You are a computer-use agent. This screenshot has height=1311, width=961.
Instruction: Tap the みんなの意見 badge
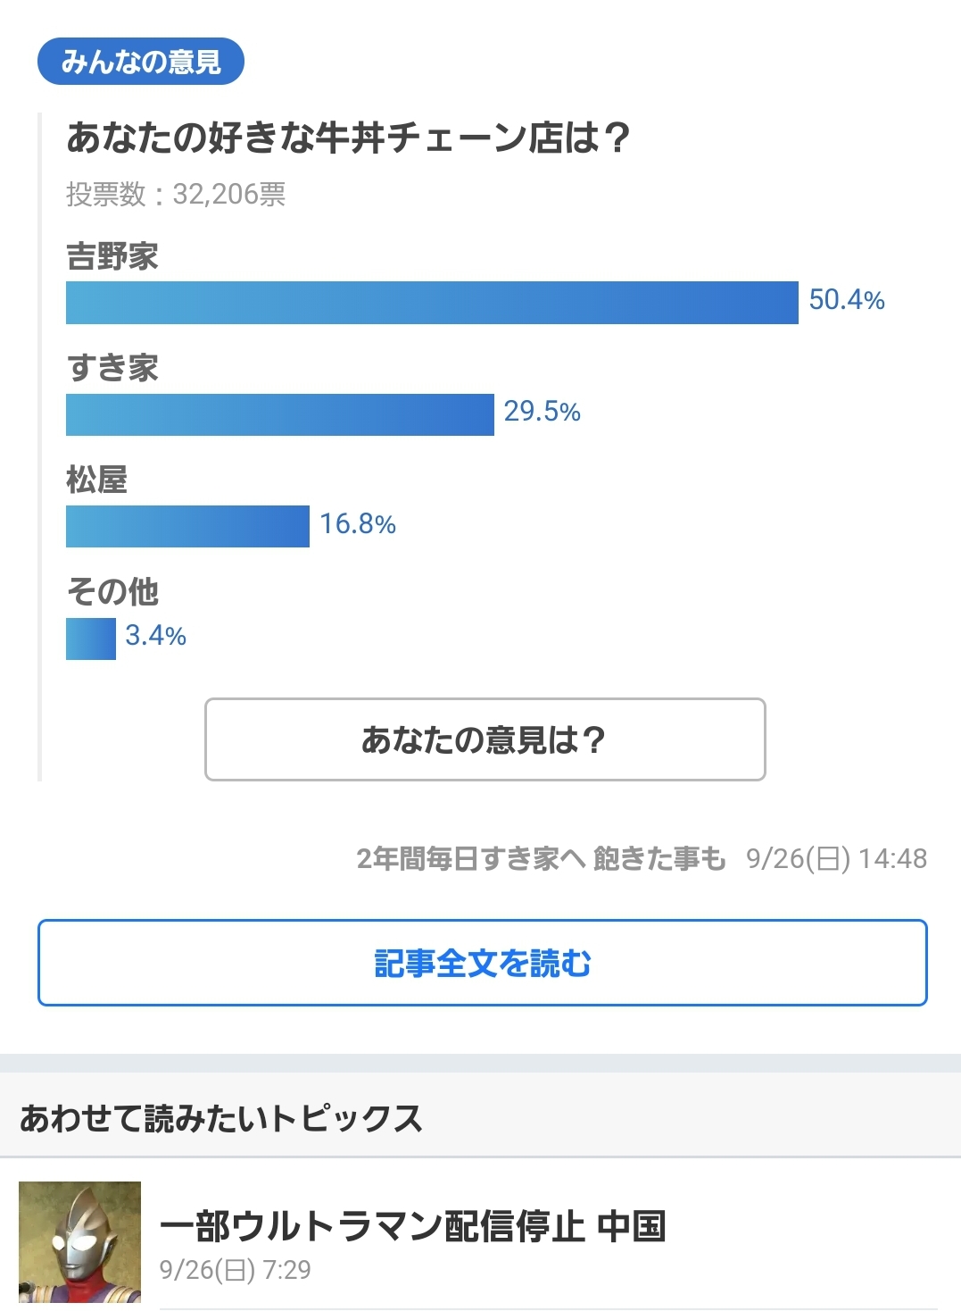[141, 62]
